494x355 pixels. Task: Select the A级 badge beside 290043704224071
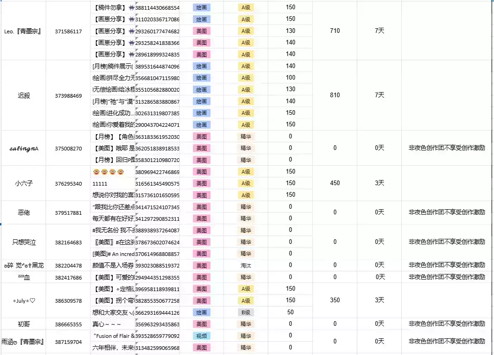(x=246, y=125)
